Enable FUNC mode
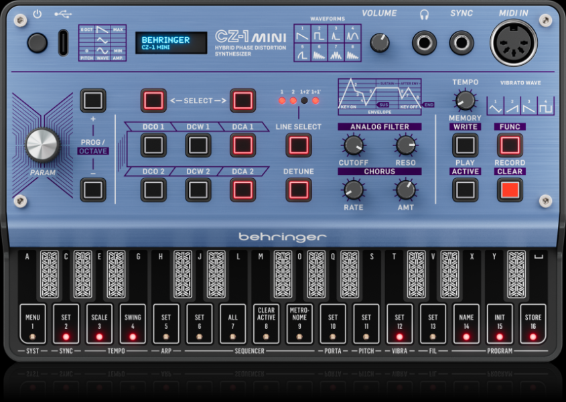 click(x=510, y=145)
